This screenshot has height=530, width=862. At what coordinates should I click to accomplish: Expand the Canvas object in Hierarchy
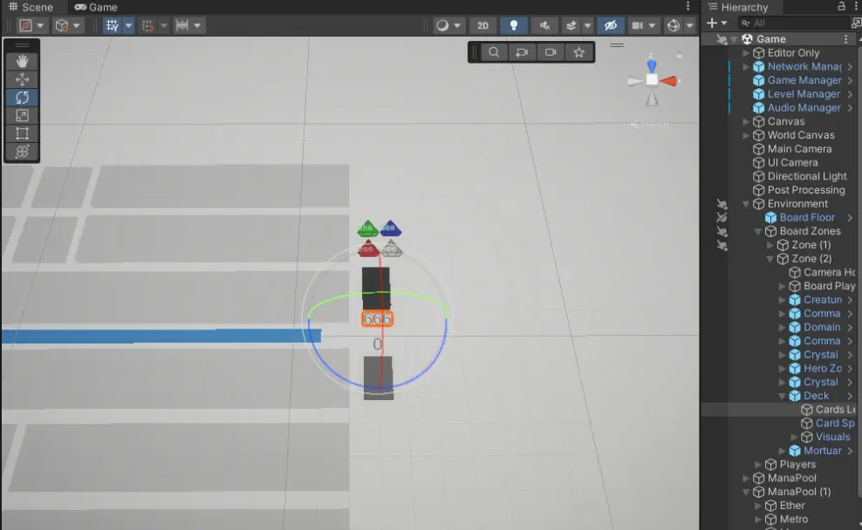[x=746, y=121]
